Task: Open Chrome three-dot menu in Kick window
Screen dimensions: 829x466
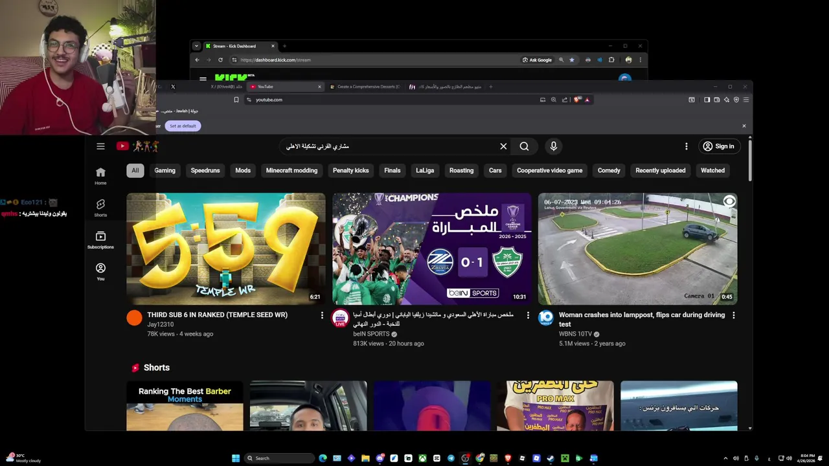Action: (x=640, y=60)
